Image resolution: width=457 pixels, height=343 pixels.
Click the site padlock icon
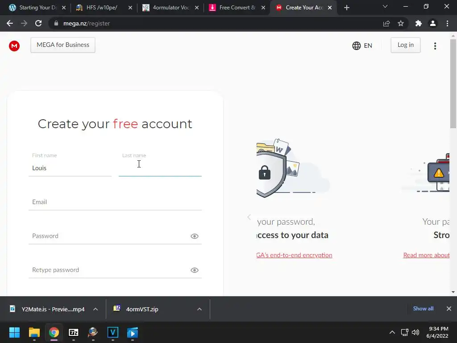tap(56, 23)
